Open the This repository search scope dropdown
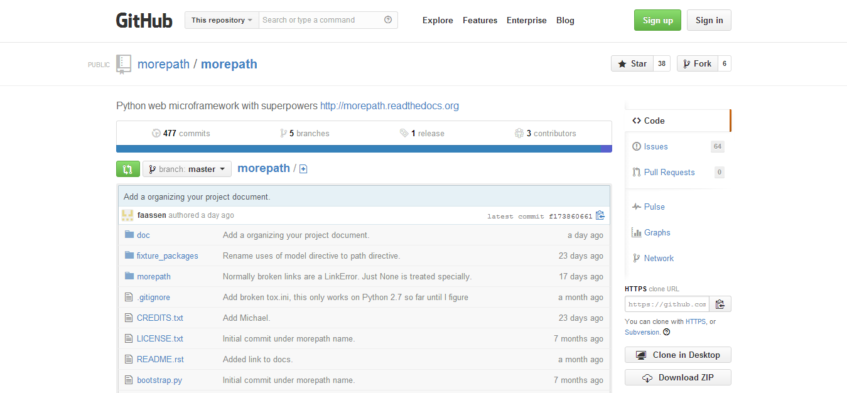 click(222, 20)
